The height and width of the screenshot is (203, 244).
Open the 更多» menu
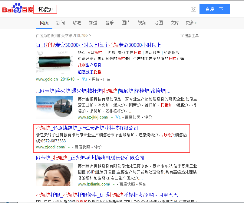point(191,23)
